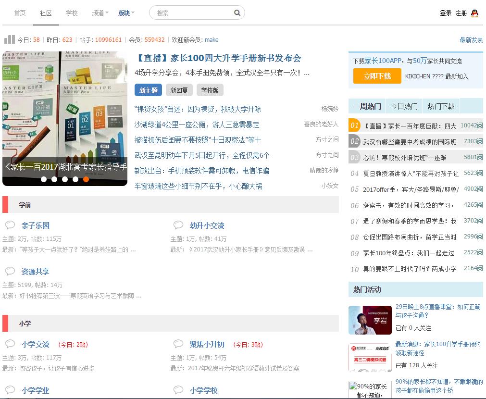486x399 pixels.
Task: Select the second carousel dot
Action: [x=54, y=179]
